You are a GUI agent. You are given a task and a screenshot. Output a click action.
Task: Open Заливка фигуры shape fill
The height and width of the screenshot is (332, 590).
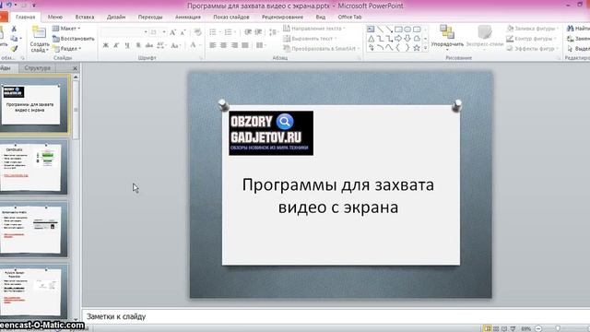[532, 29]
